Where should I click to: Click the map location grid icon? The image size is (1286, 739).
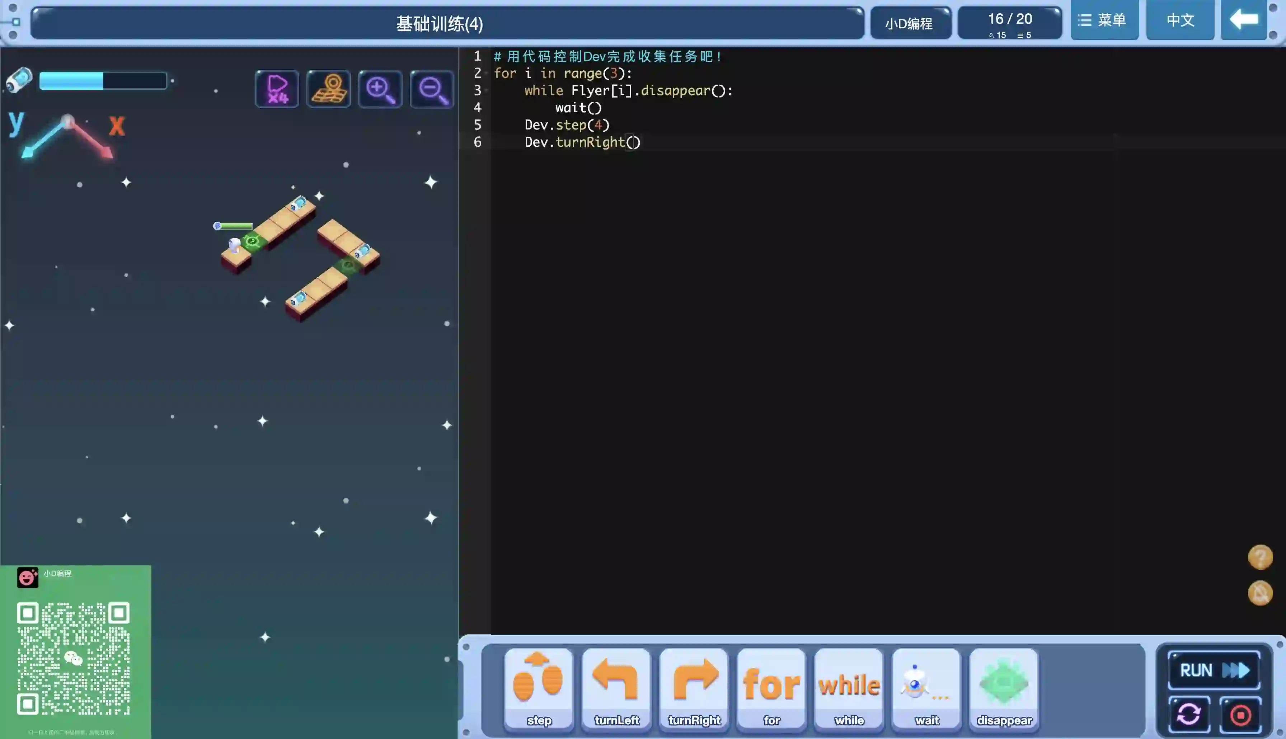[x=328, y=89]
